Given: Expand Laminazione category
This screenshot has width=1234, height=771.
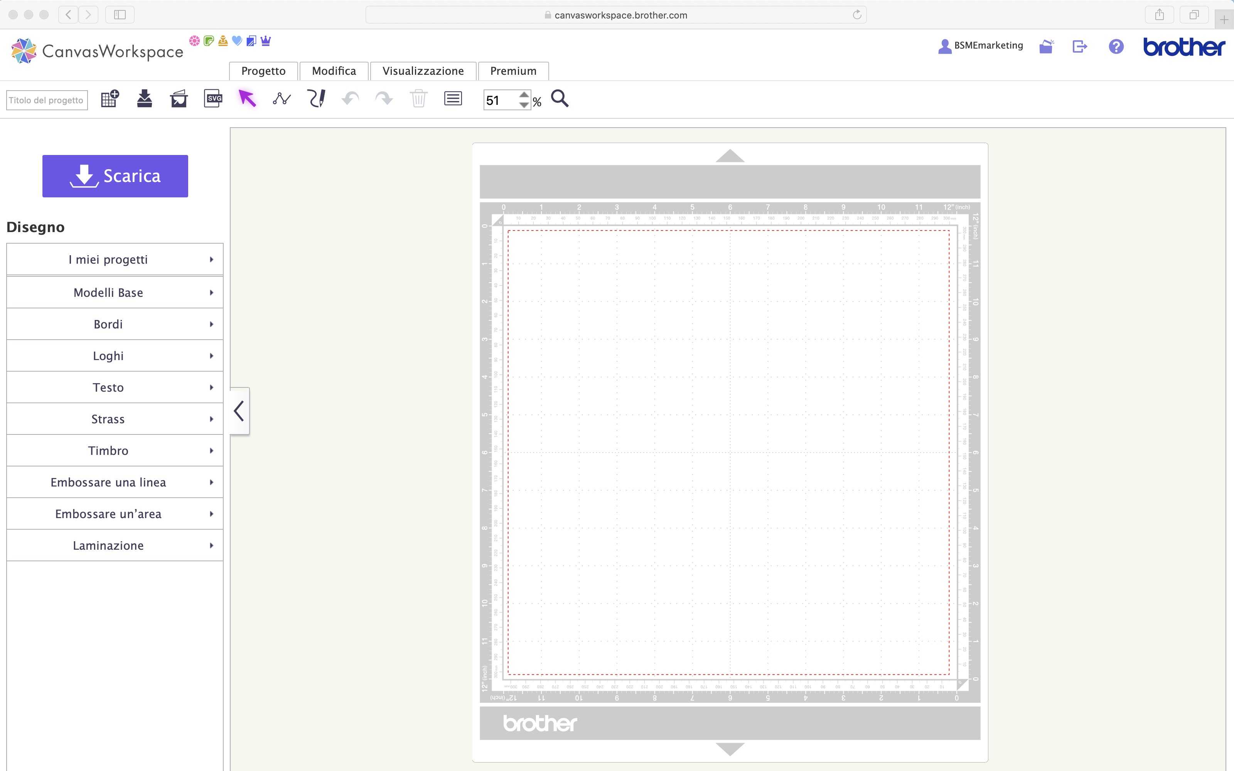Looking at the screenshot, I should pyautogui.click(x=115, y=545).
